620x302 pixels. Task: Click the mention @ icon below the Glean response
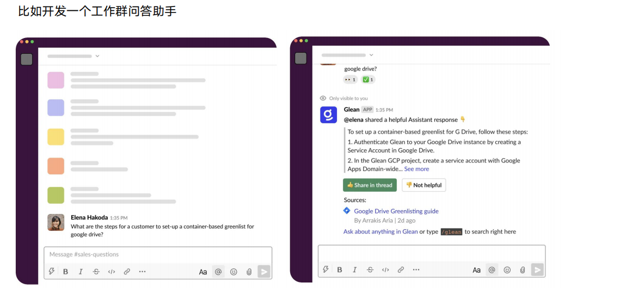pos(492,269)
